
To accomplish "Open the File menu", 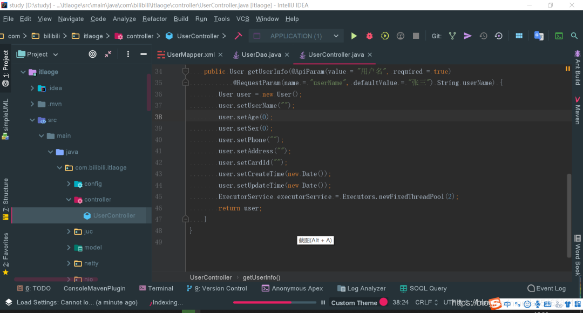I will pyautogui.click(x=8, y=19).
